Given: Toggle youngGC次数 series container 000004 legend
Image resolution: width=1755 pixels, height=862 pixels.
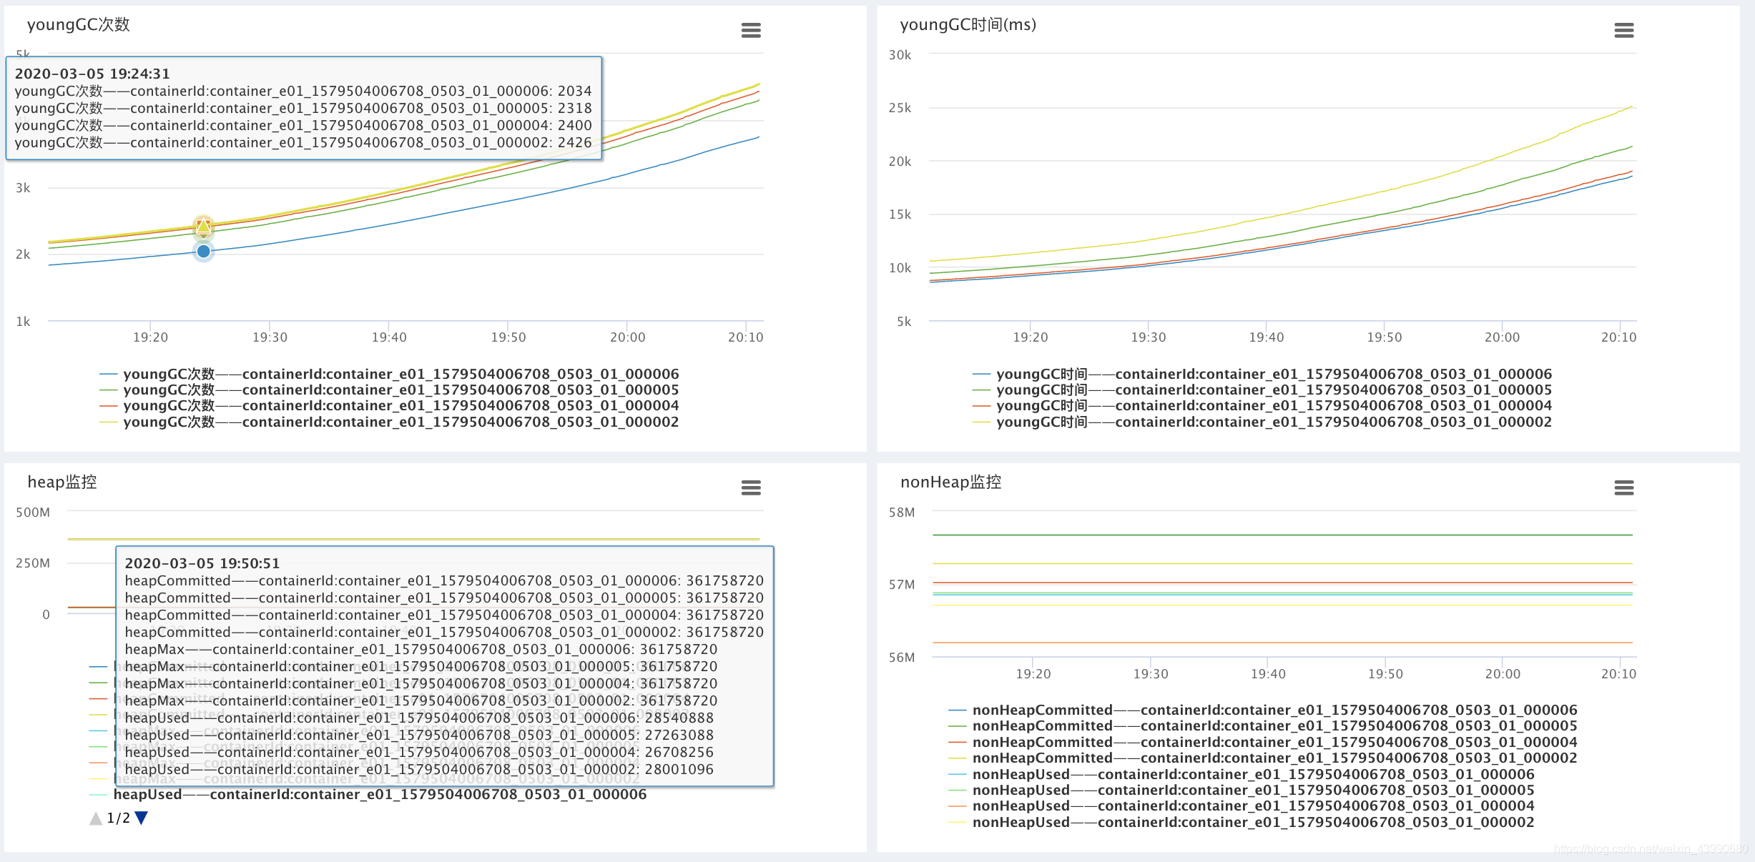Looking at the screenshot, I should 390,405.
